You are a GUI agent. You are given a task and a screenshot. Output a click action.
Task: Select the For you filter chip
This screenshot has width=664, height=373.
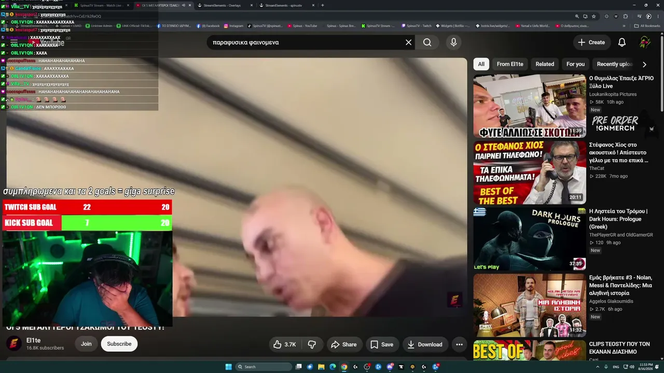coord(575,64)
